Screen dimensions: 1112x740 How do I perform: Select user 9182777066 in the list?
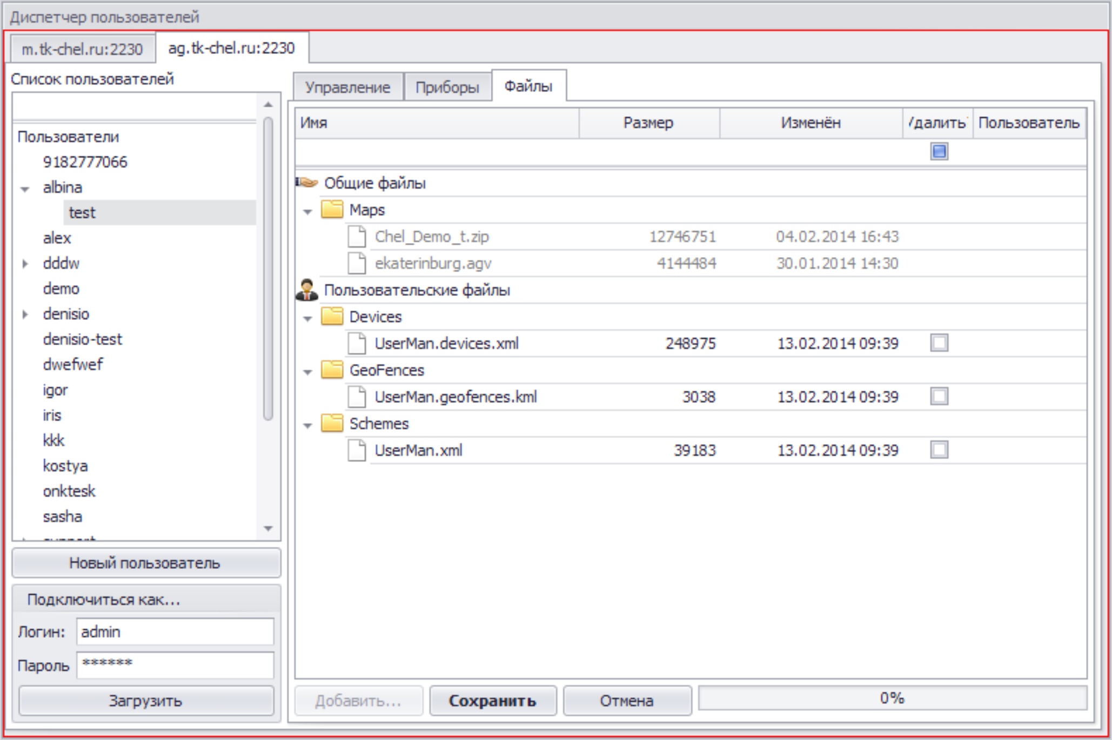click(x=85, y=162)
